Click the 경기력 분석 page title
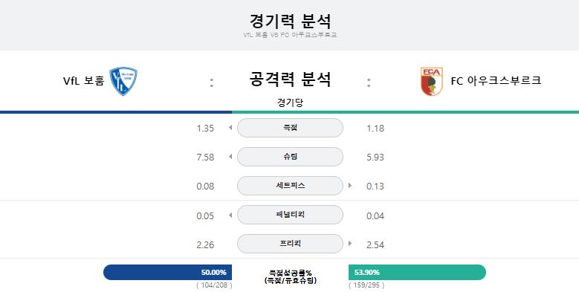The width and height of the screenshot is (579, 292). pos(290,21)
